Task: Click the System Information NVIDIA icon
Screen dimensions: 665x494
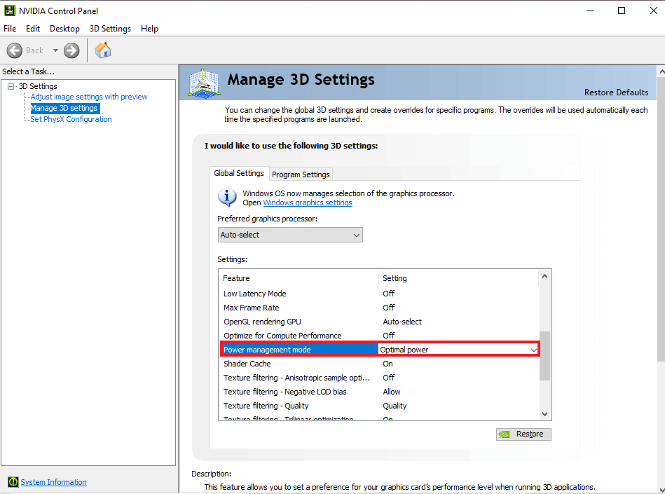Action: (x=13, y=481)
